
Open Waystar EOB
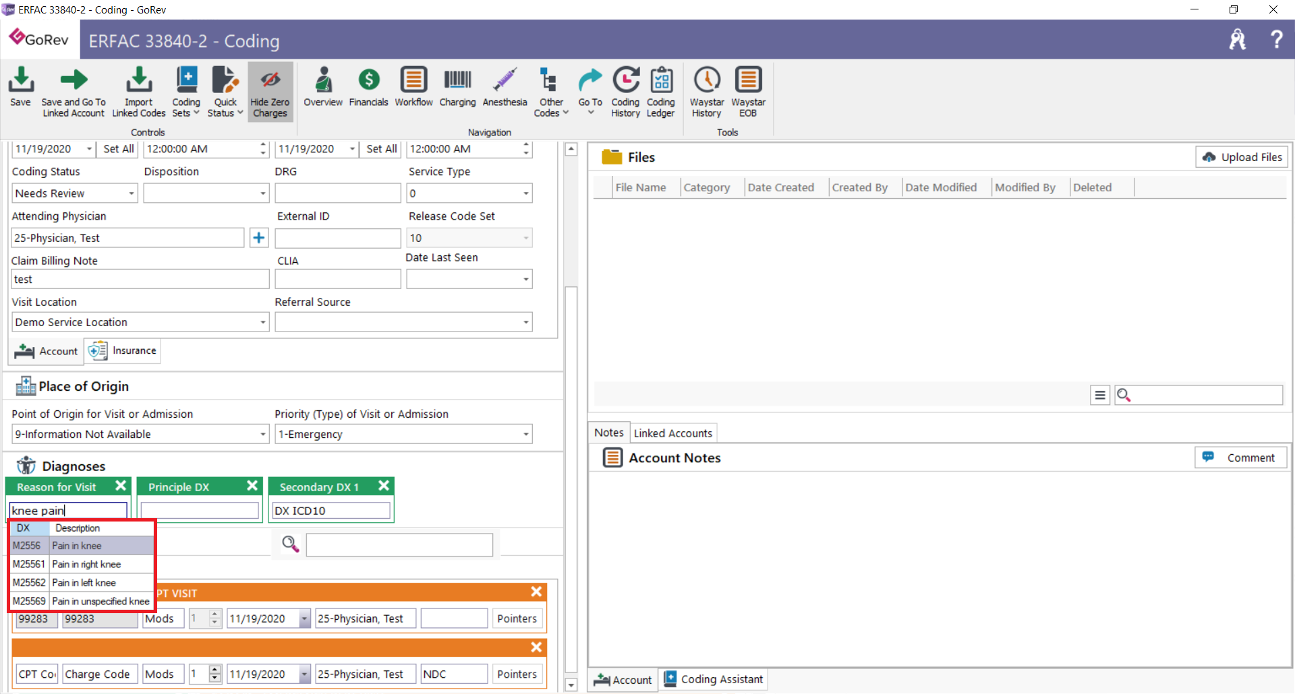pyautogui.click(x=748, y=92)
